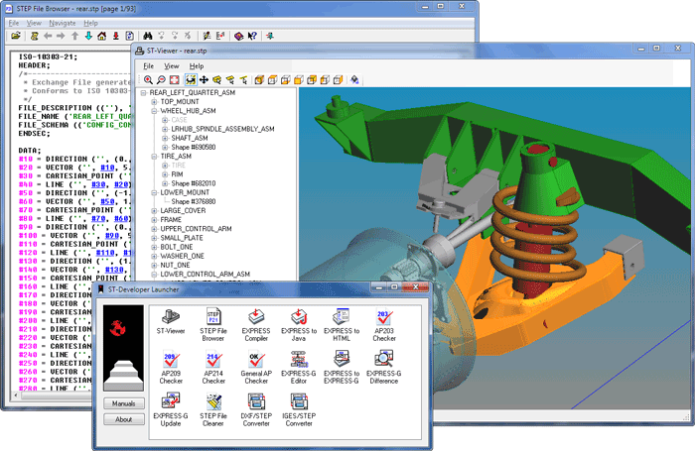Launch the AP203 Checker

(384, 324)
